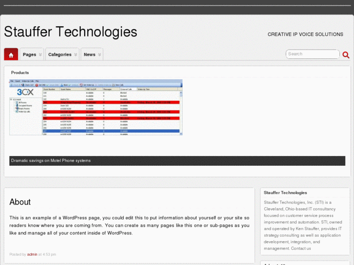Focus the Search input field

[313, 54]
